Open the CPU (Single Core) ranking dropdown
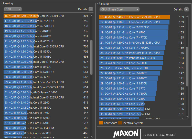 [x=120, y=9]
